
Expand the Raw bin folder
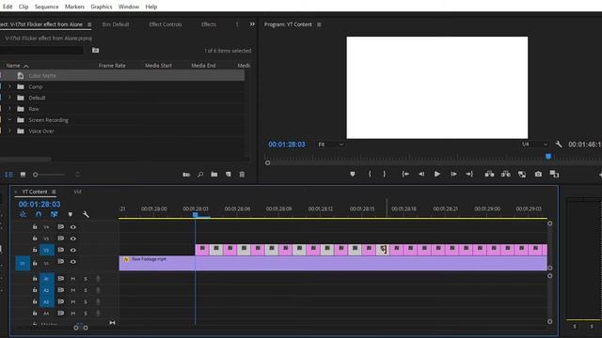point(10,109)
